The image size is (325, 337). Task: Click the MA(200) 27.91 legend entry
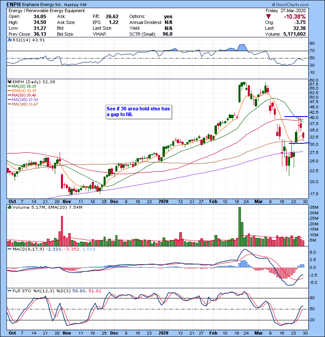click(x=23, y=100)
